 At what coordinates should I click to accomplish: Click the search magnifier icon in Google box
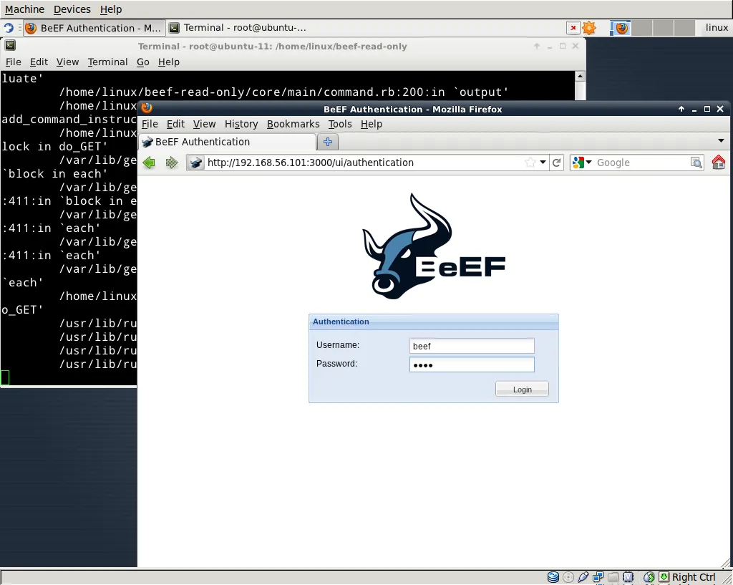pyautogui.click(x=696, y=163)
